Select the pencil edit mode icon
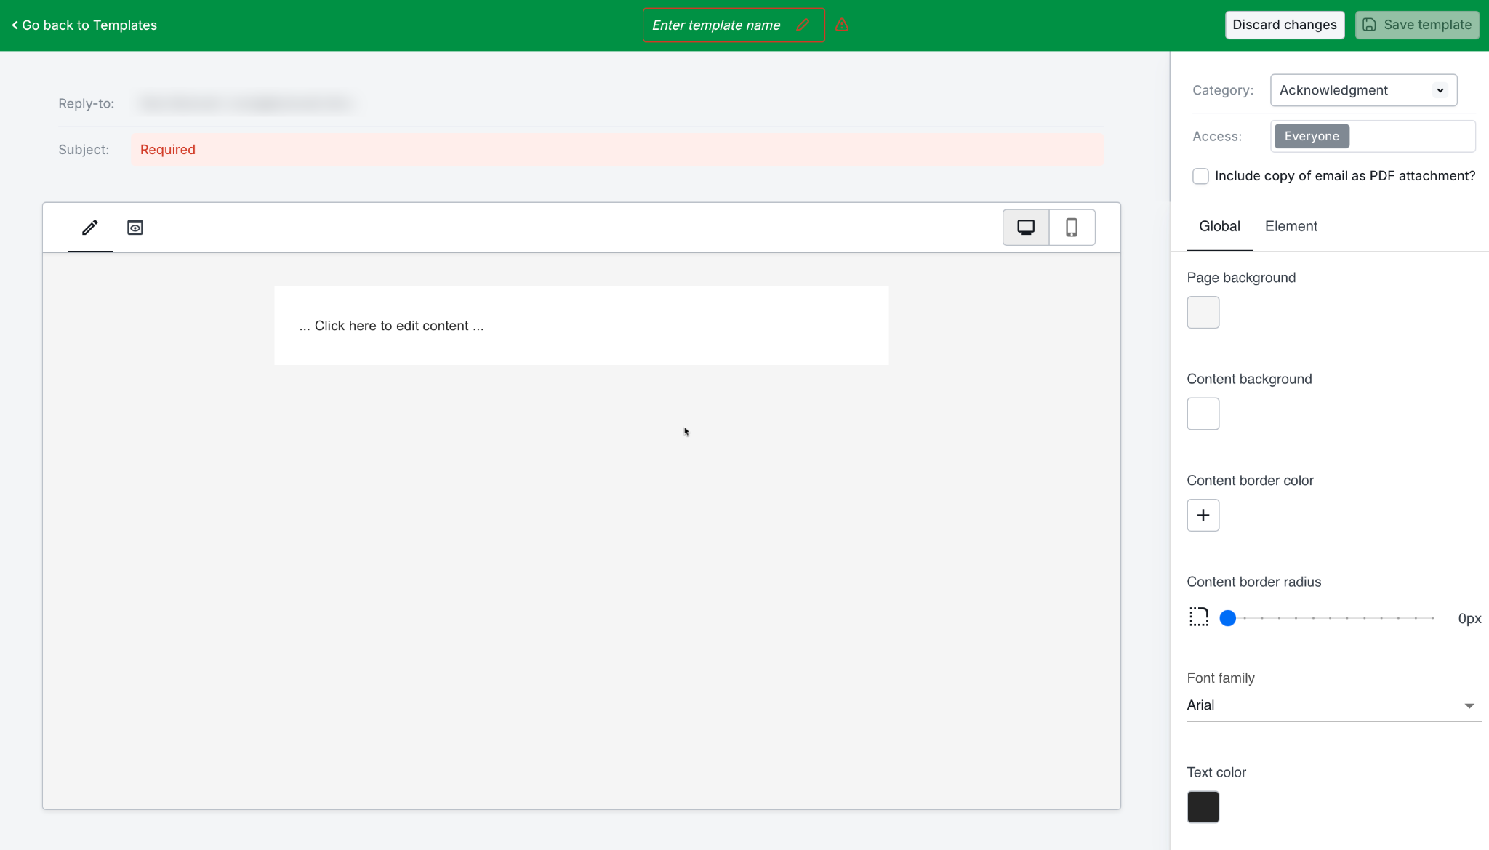This screenshot has width=1489, height=850. [89, 228]
